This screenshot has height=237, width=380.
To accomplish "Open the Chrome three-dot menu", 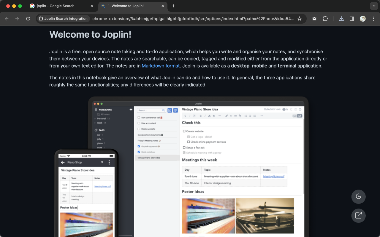I will (373, 19).
